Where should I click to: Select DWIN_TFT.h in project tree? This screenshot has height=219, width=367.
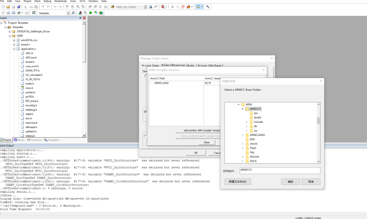(x=33, y=70)
